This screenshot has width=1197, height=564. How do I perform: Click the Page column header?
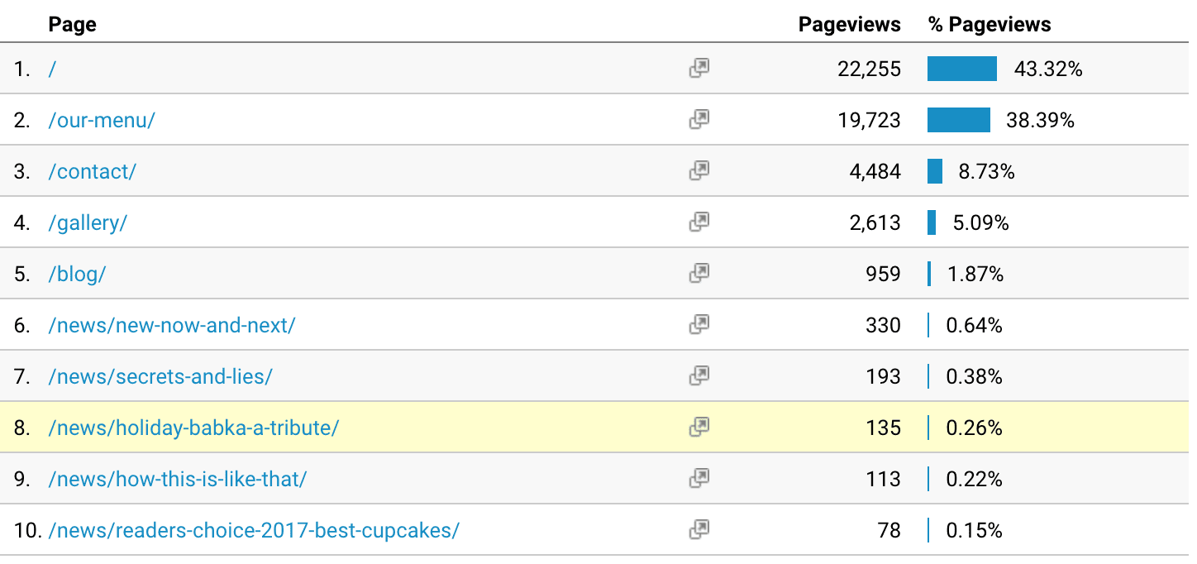pyautogui.click(x=72, y=24)
